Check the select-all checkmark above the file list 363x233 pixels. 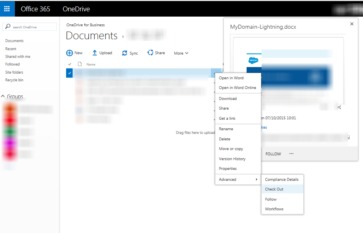click(x=69, y=64)
